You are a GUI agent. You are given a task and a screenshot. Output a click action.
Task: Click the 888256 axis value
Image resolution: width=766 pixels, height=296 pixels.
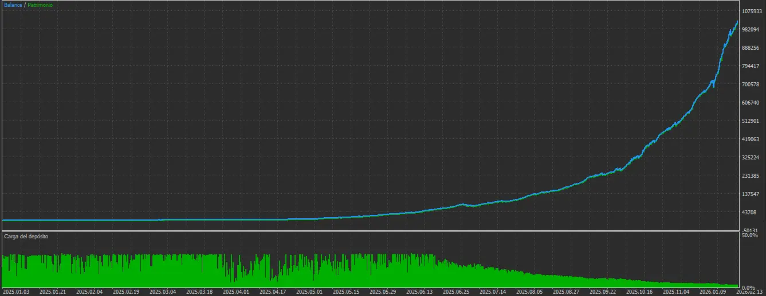pyautogui.click(x=751, y=48)
